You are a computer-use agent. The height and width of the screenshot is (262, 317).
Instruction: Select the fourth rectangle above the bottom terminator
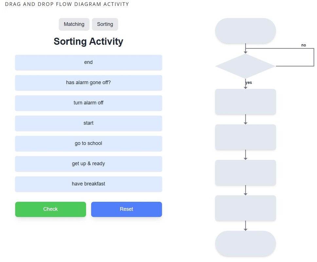pos(245,208)
